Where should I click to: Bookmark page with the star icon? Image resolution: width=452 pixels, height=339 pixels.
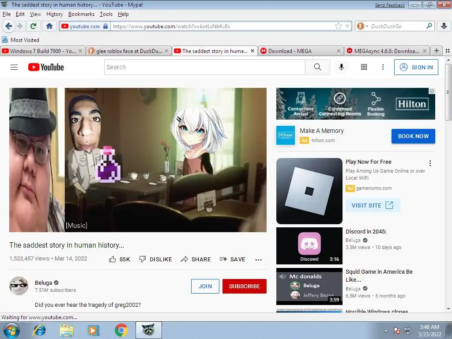click(x=339, y=26)
